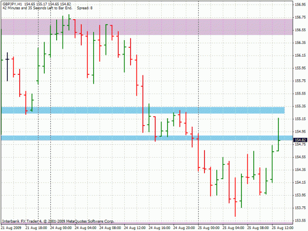
Task: Click the GBPJPY,H1 chart title text
Action: click(12, 4)
